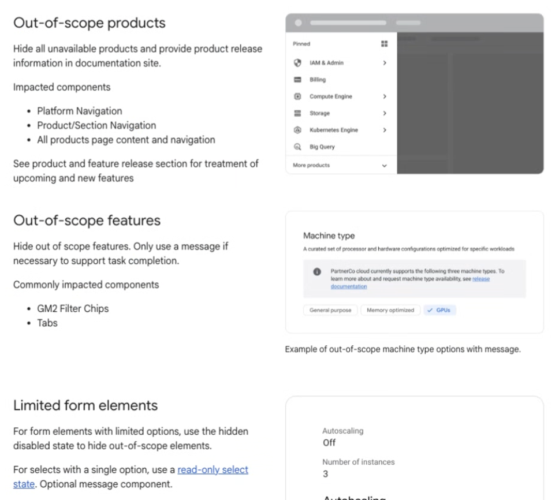Click the Storage icon in navigation

pyautogui.click(x=297, y=113)
